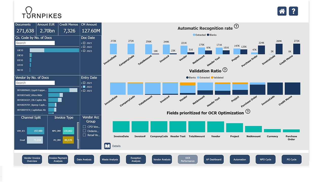The width and height of the screenshot is (324, 182).
Task: Click the Validated legend swatch in Validation Ratio
Action: pyautogui.click(x=212, y=78)
